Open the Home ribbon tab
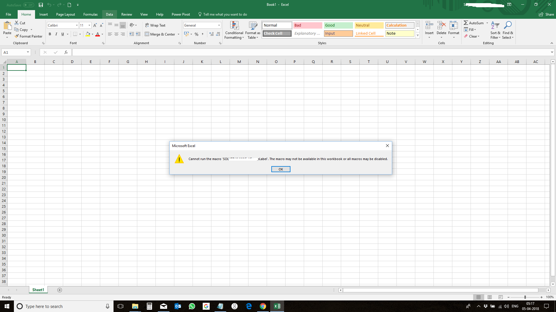 click(x=25, y=14)
